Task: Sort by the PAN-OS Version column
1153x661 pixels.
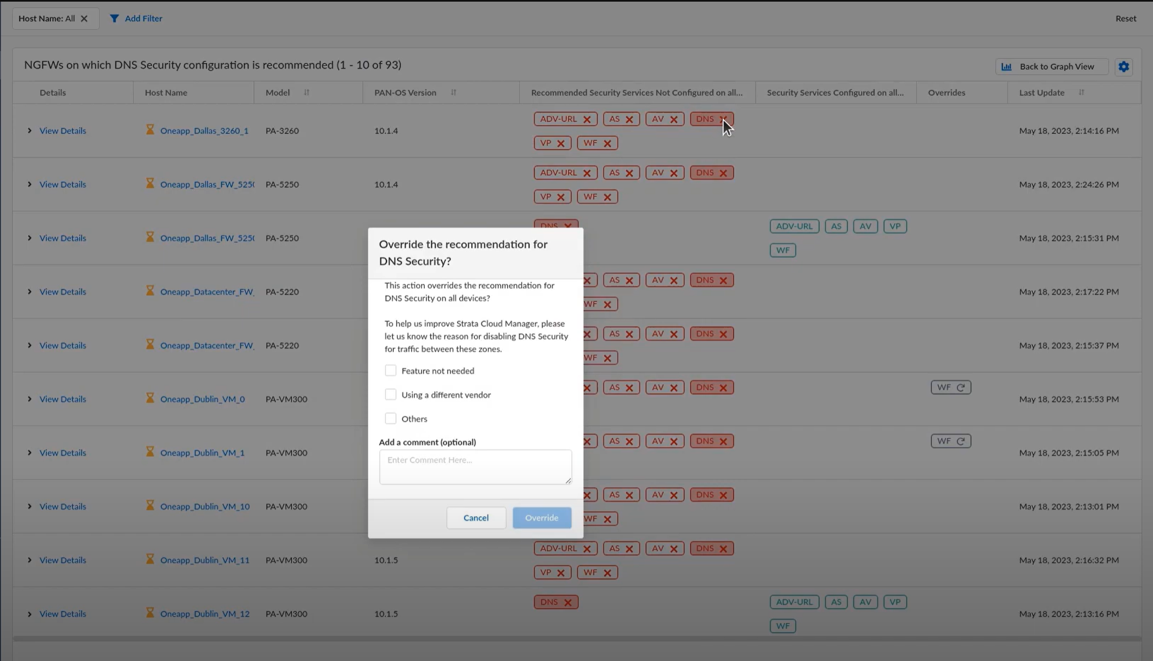Action: [x=453, y=93]
